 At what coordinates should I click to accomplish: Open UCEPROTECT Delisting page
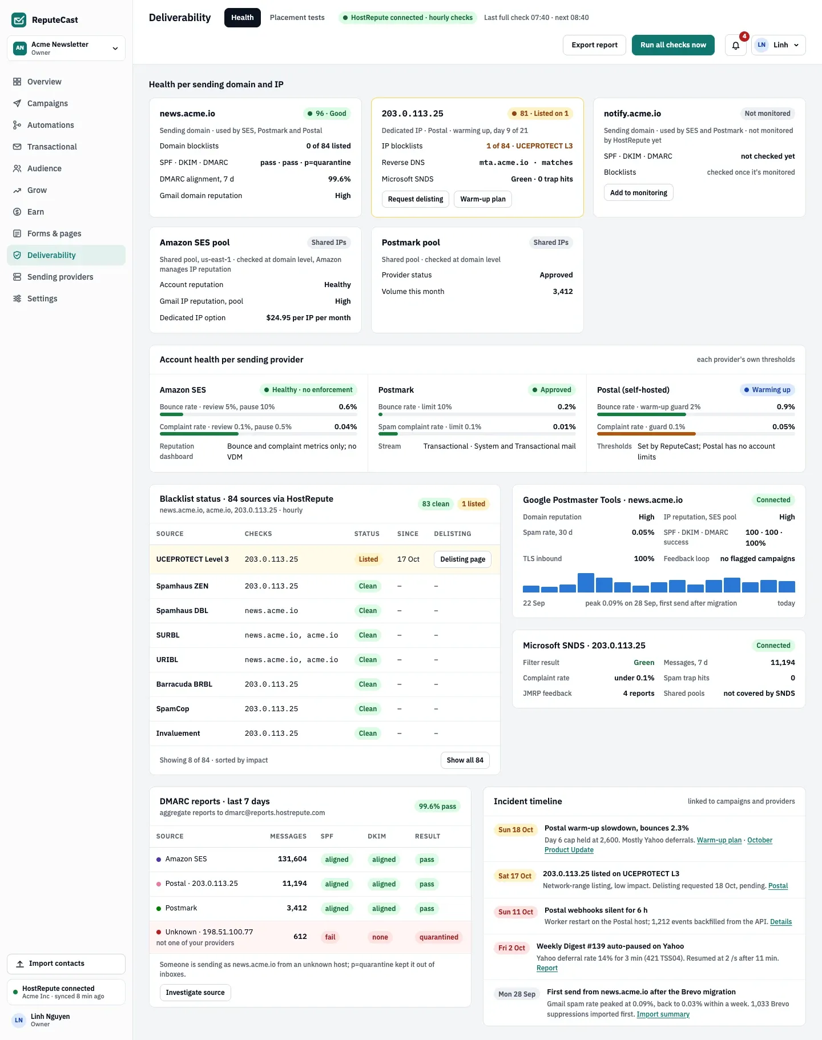tap(462, 559)
